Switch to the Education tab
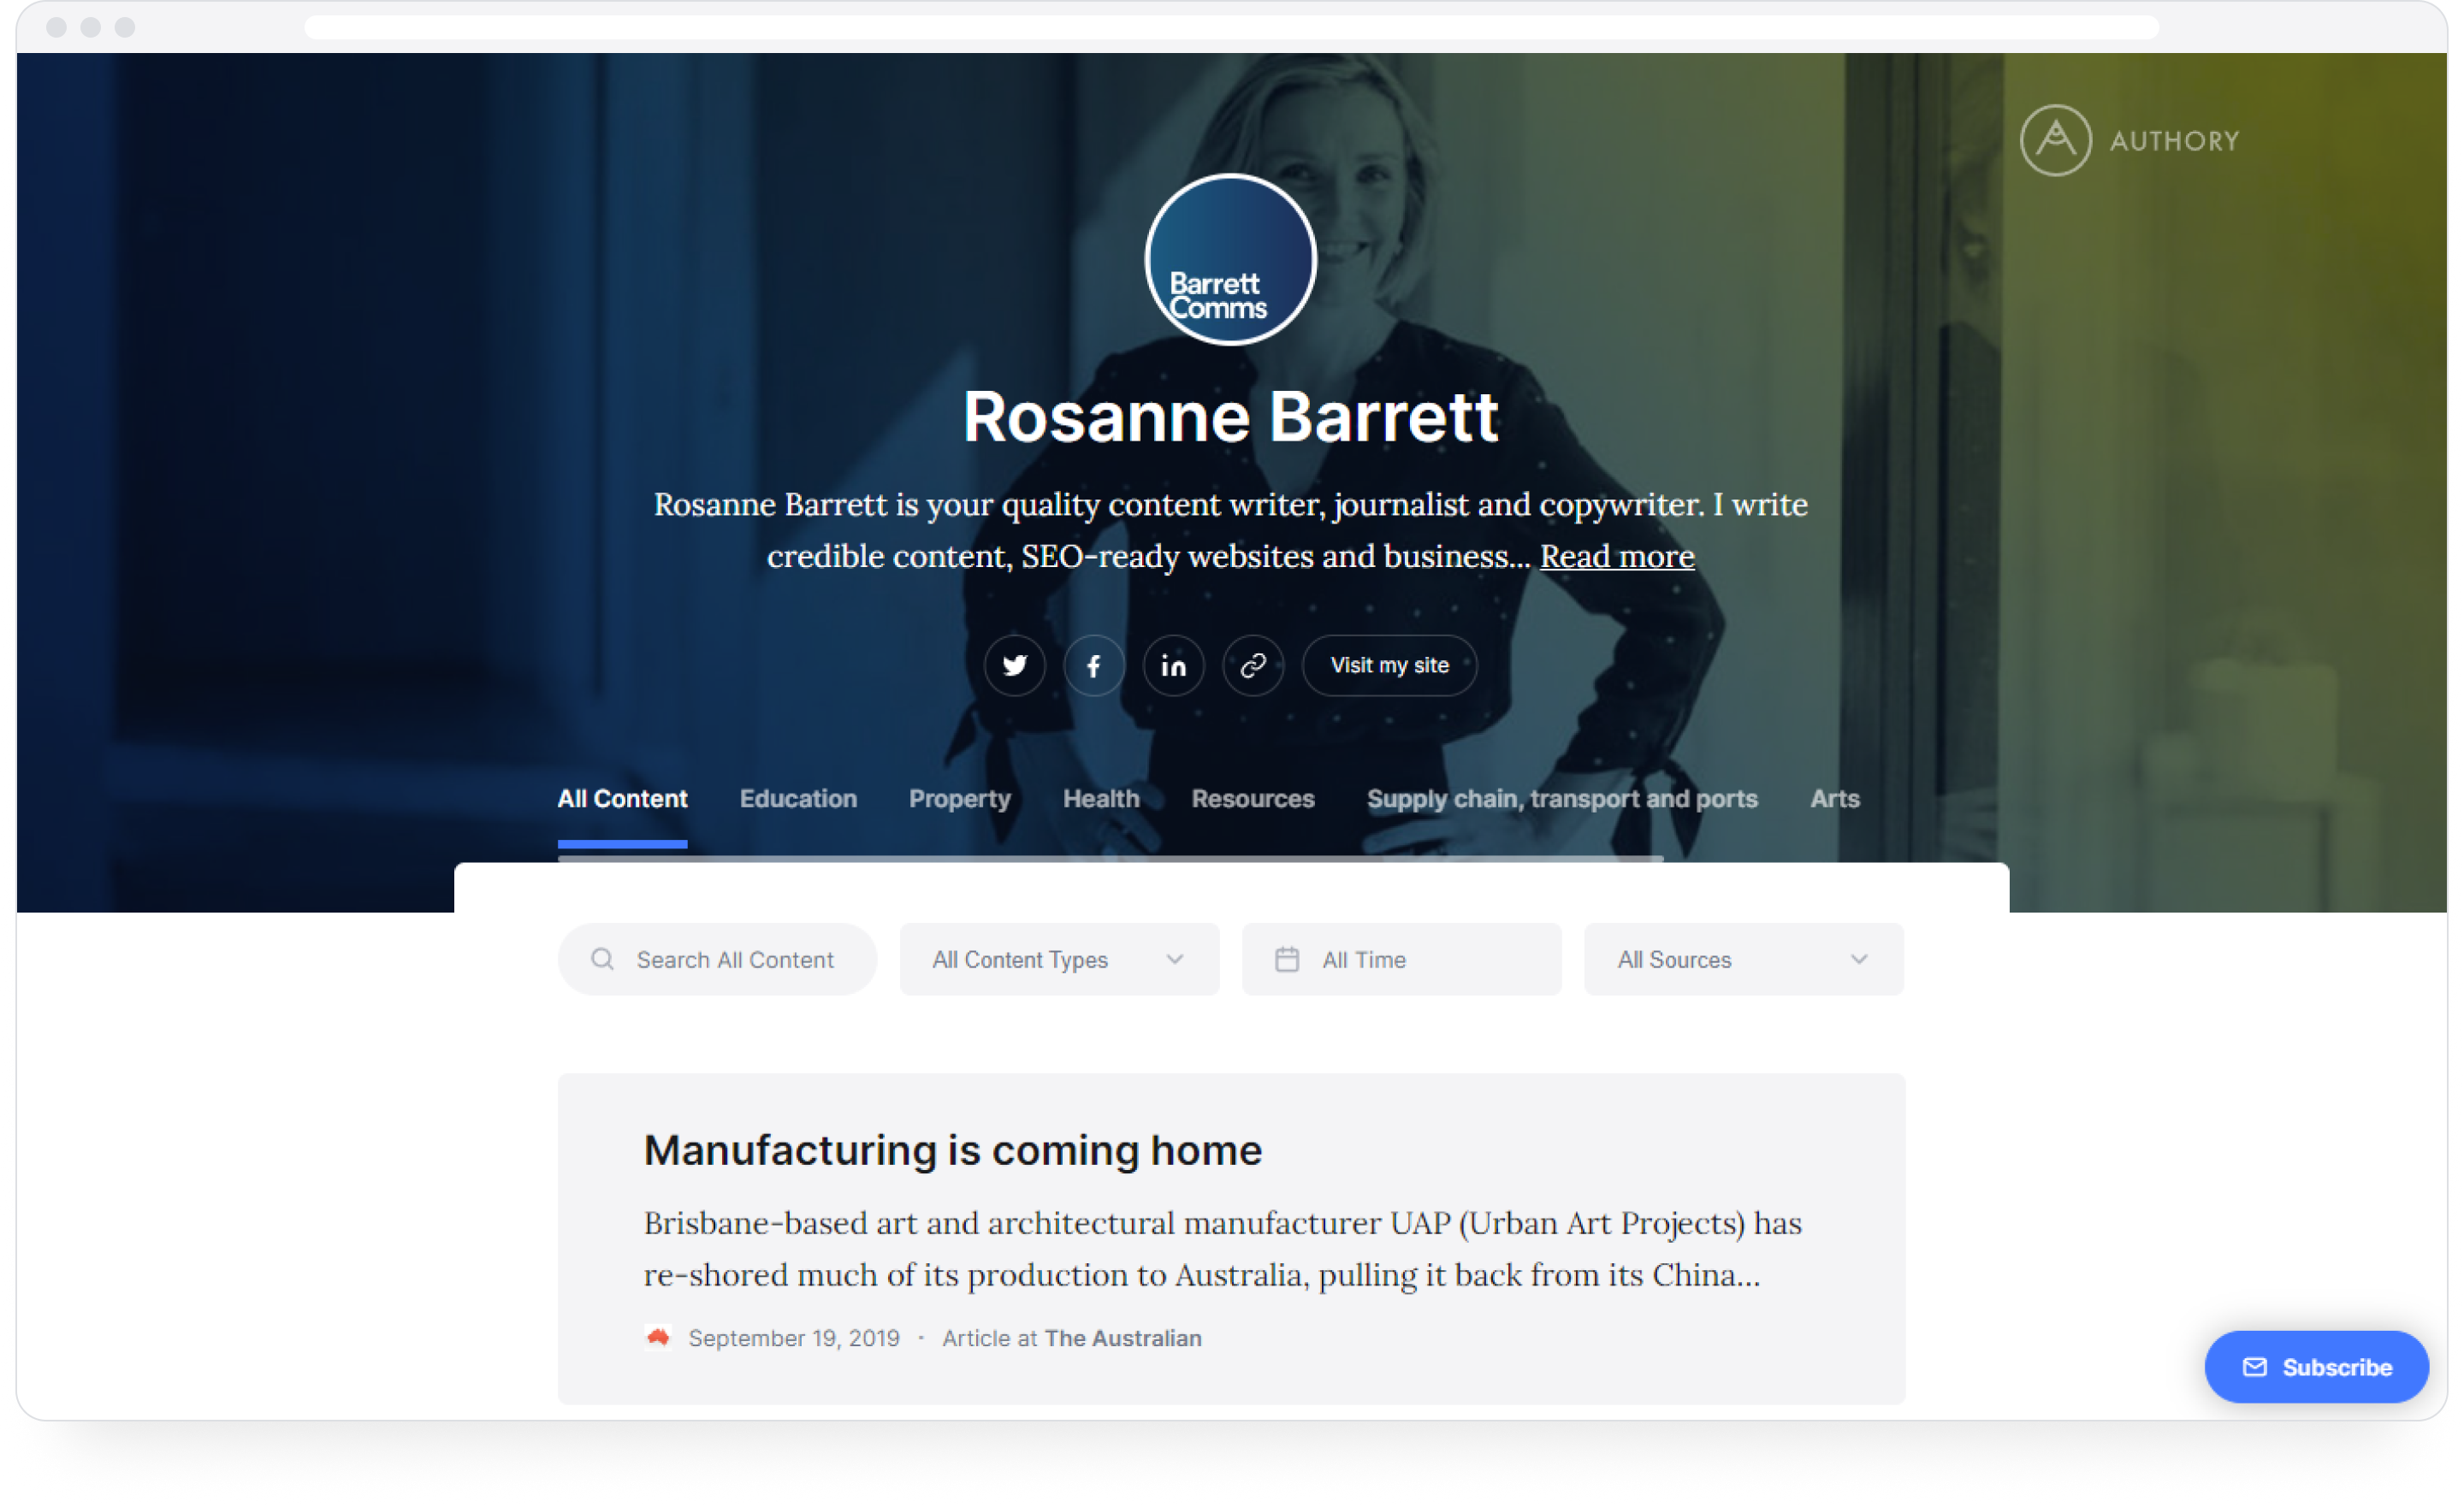The height and width of the screenshot is (1507, 2464). click(x=798, y=799)
